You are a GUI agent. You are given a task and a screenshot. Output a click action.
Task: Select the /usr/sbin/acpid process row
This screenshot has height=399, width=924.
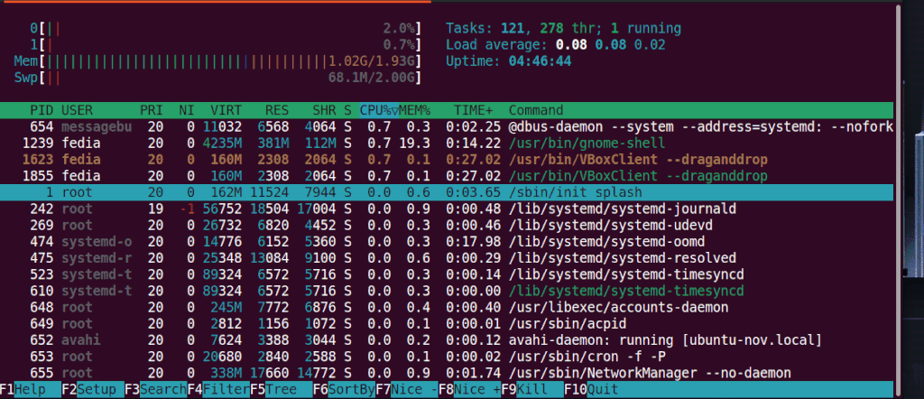point(447,323)
